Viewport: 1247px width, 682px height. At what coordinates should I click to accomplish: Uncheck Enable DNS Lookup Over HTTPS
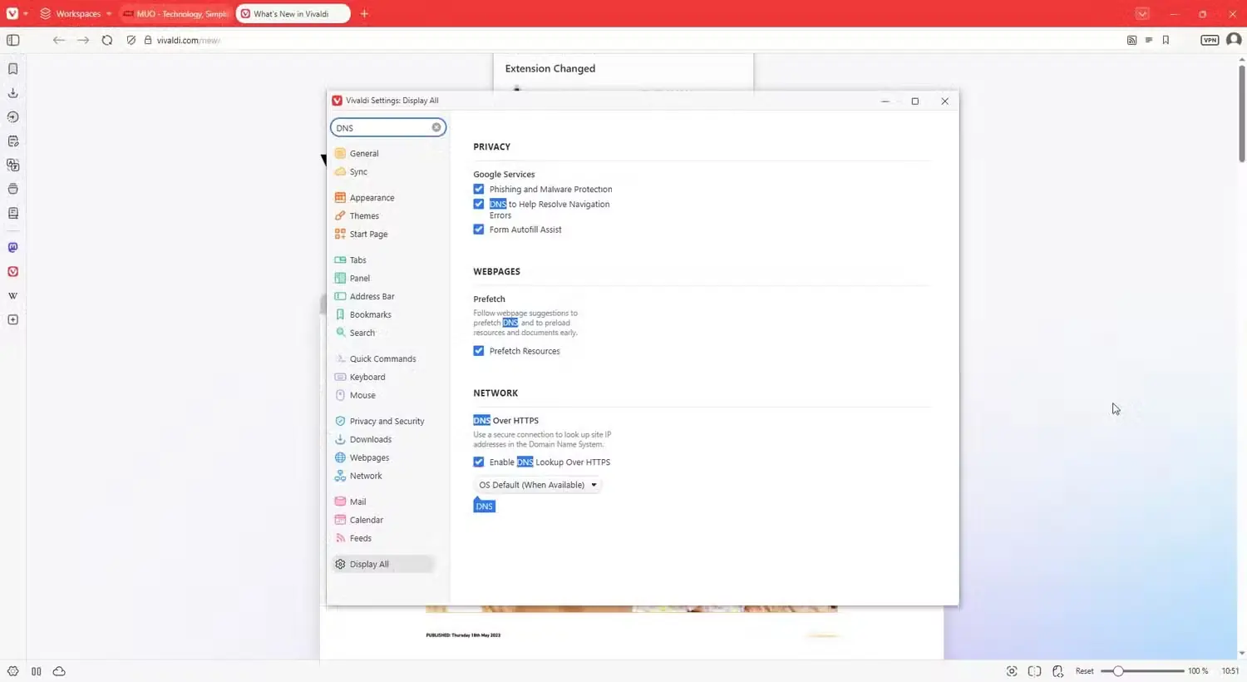479,462
